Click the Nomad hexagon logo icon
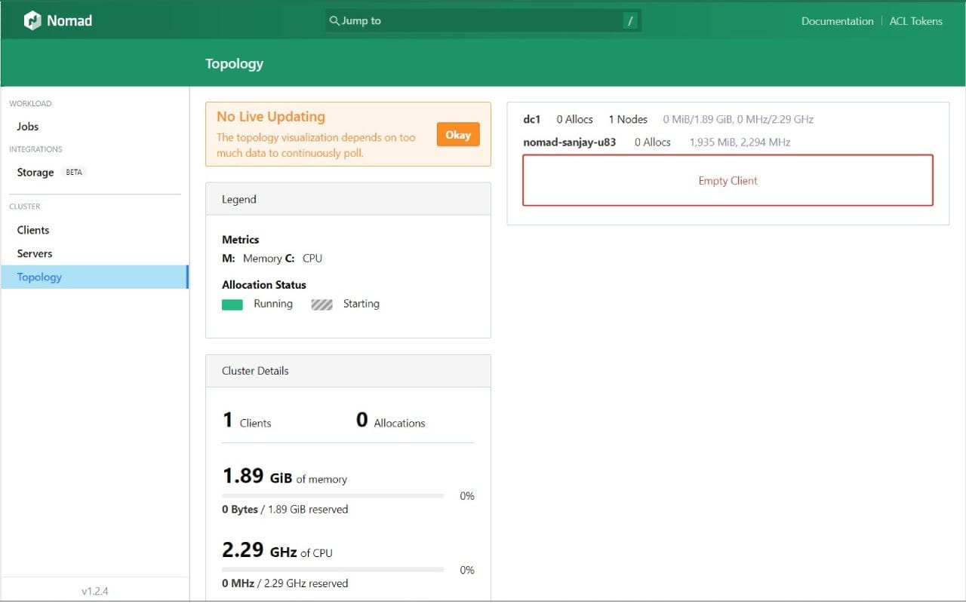Image resolution: width=966 pixels, height=603 pixels. (32, 20)
